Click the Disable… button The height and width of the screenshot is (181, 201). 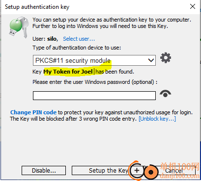(x=44, y=171)
